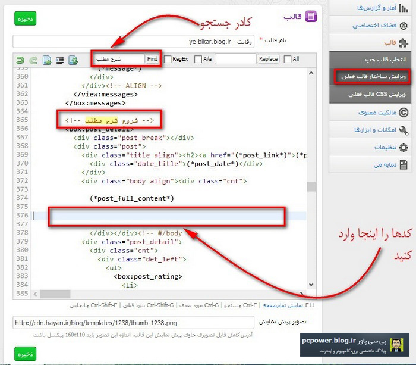This screenshot has height=365, width=416.
Task: Click the green undo arrow in editor toolbar
Action: [x=20, y=60]
